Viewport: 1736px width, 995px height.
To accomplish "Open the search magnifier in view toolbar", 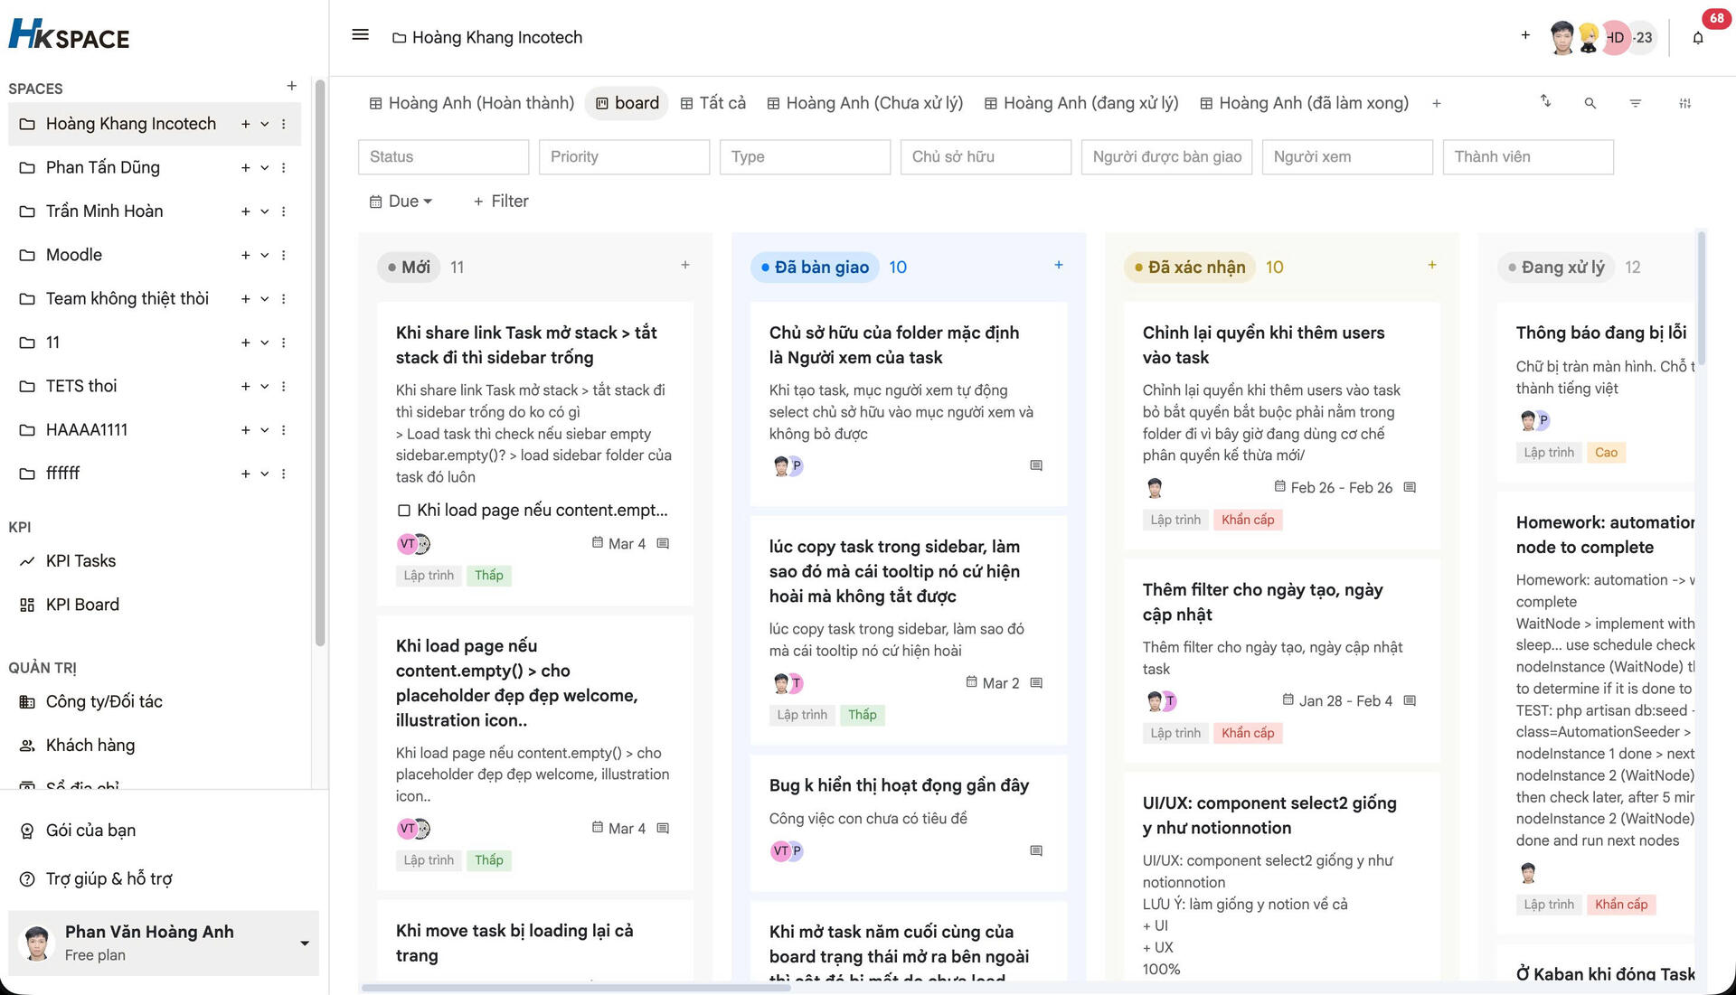I will [1590, 103].
